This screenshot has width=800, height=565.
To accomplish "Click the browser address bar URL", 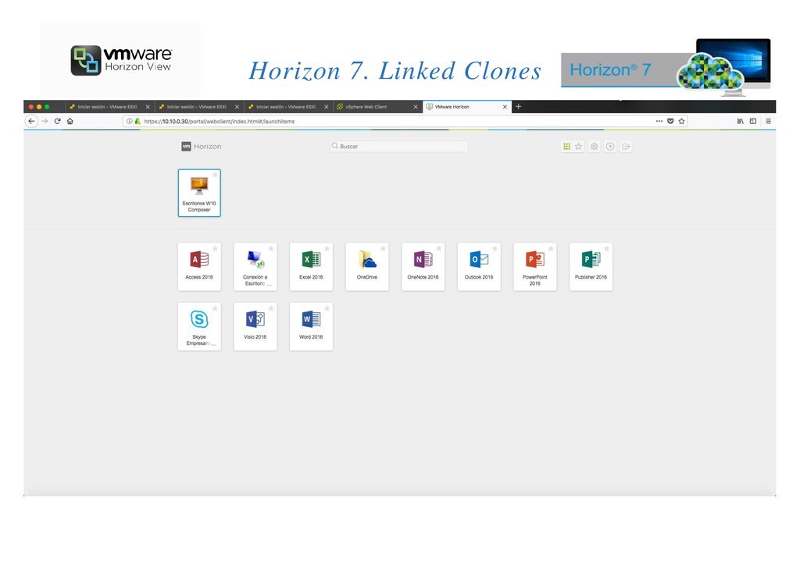I will tap(220, 121).
